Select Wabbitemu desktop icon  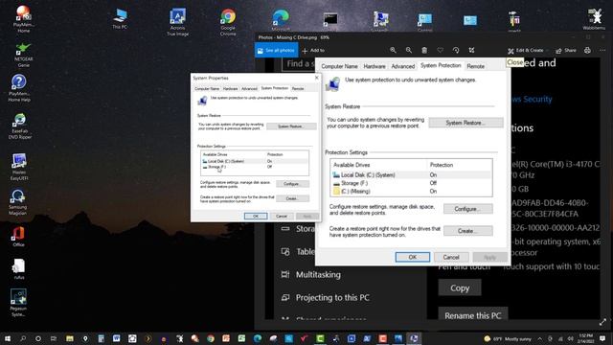click(x=594, y=19)
